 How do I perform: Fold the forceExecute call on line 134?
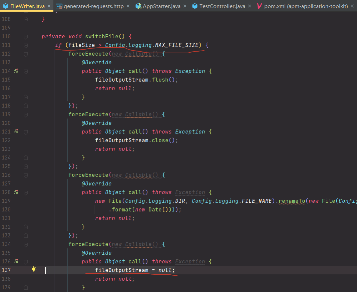(26, 244)
